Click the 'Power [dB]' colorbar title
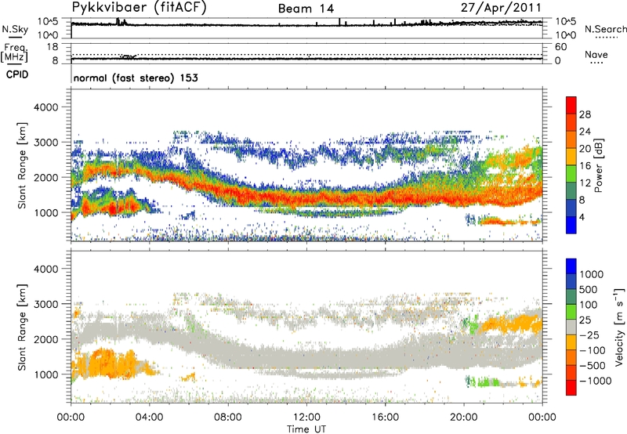The height and width of the screenshot is (434, 627). 598,165
